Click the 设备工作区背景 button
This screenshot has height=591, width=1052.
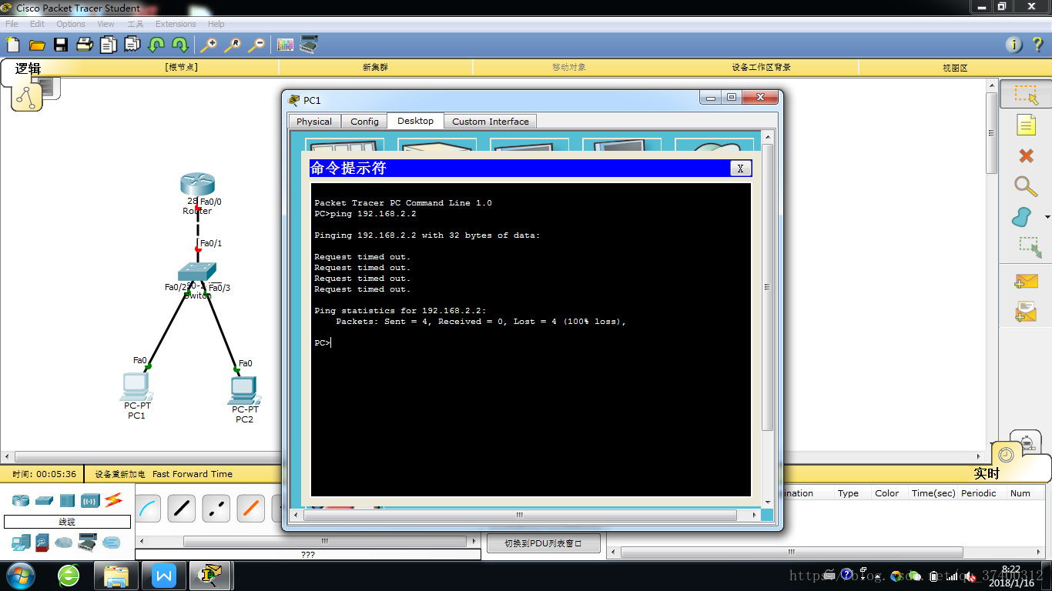click(x=761, y=67)
